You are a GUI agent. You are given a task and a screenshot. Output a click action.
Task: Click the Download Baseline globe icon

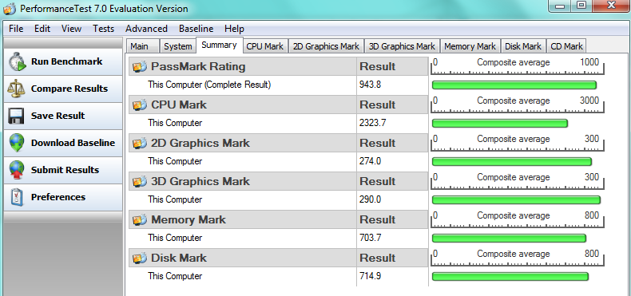[16, 143]
